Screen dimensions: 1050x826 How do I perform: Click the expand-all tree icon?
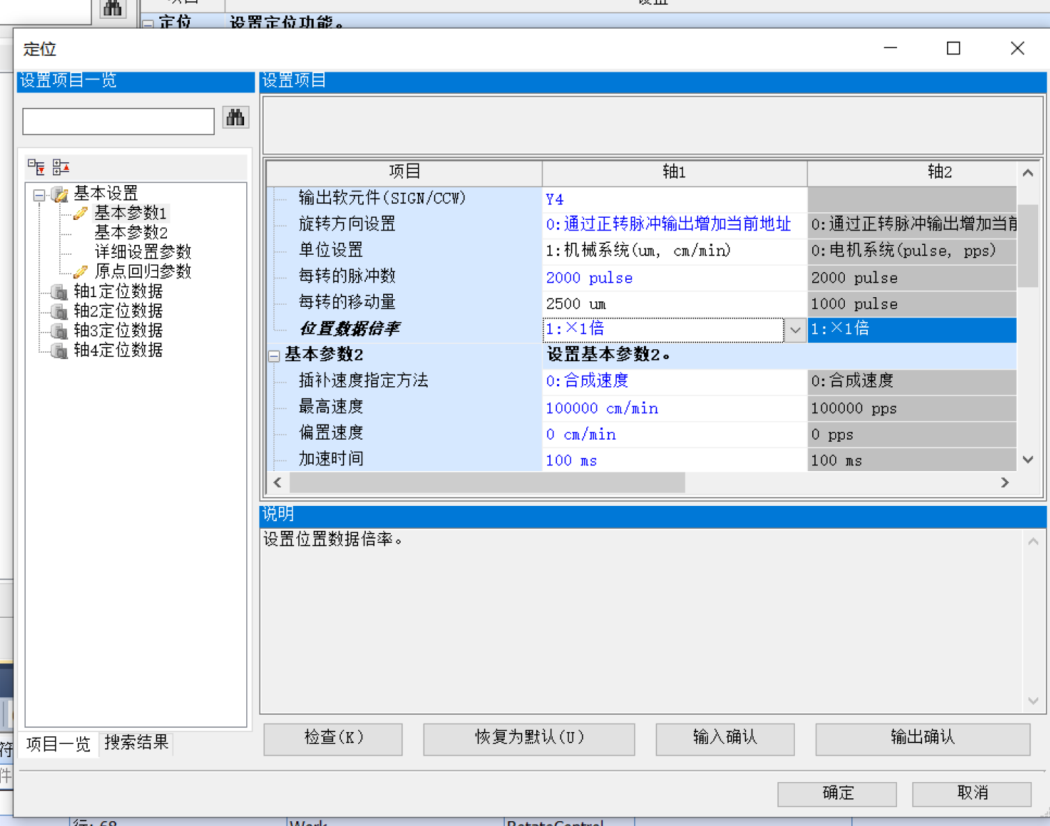(36, 167)
